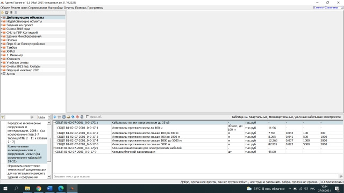The width and height of the screenshot is (344, 193).
Task: Select 'Ведущий инженер 2021' folder
Action: point(23,70)
